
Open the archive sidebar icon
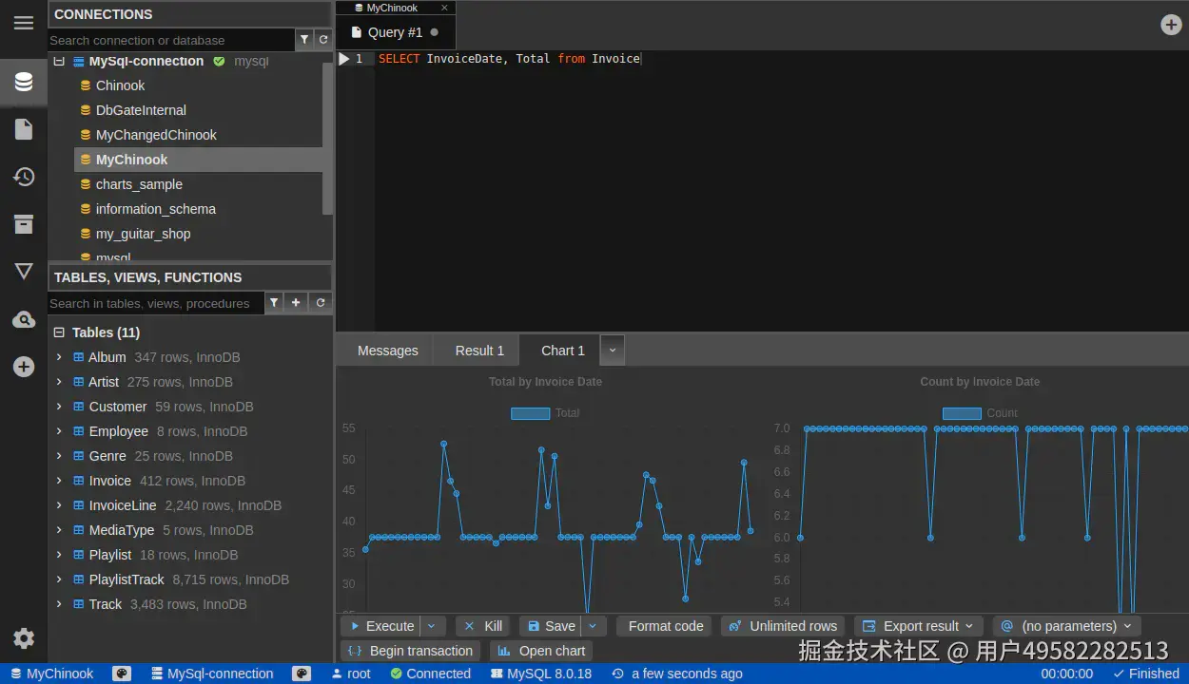click(24, 224)
